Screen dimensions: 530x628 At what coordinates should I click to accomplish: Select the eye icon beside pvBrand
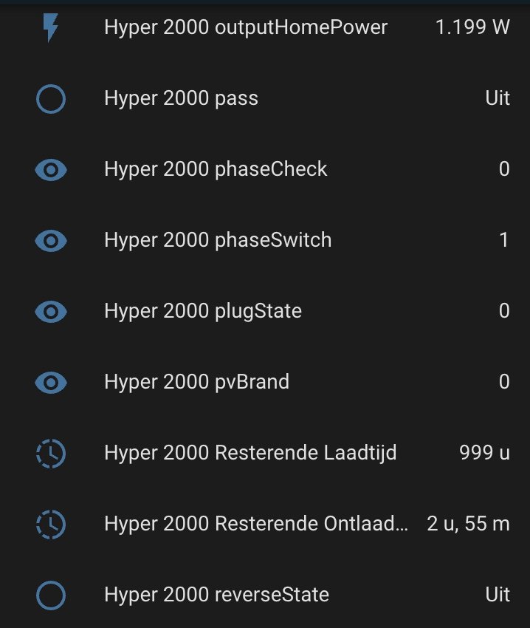51,383
